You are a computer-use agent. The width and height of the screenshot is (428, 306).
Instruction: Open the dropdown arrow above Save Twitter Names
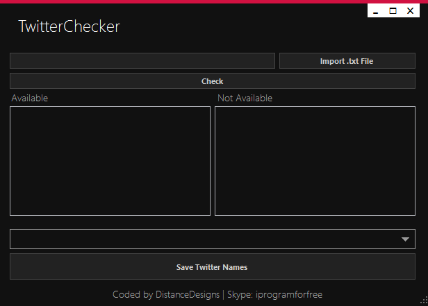(405, 239)
